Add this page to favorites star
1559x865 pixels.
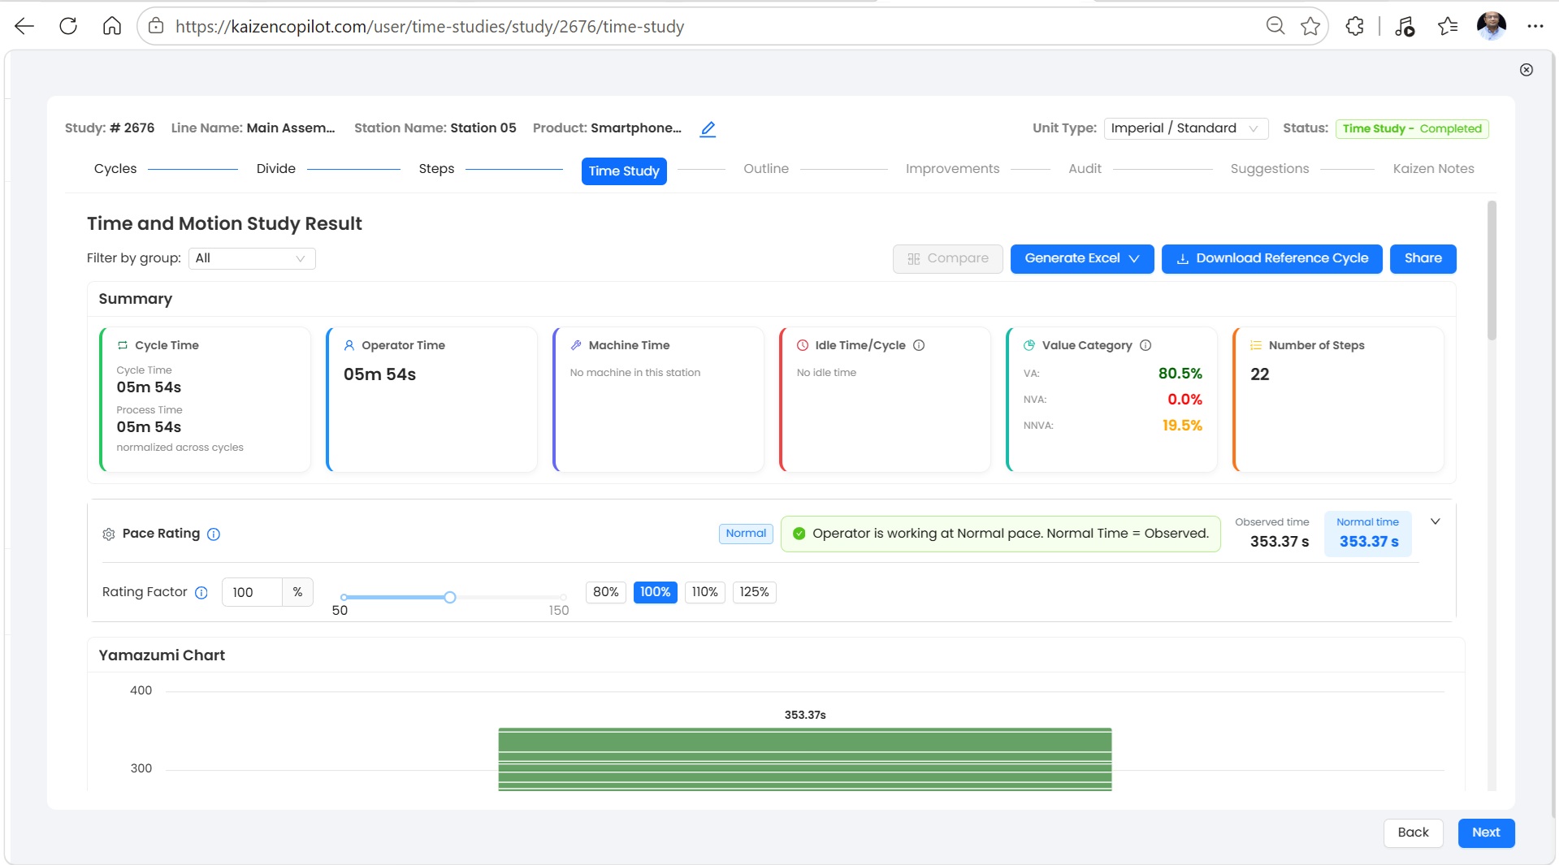[x=1310, y=26]
